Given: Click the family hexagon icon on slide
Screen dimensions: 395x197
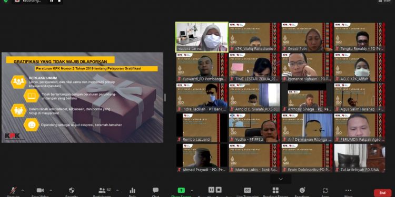Looking at the screenshot, I should pyautogui.click(x=18, y=110).
